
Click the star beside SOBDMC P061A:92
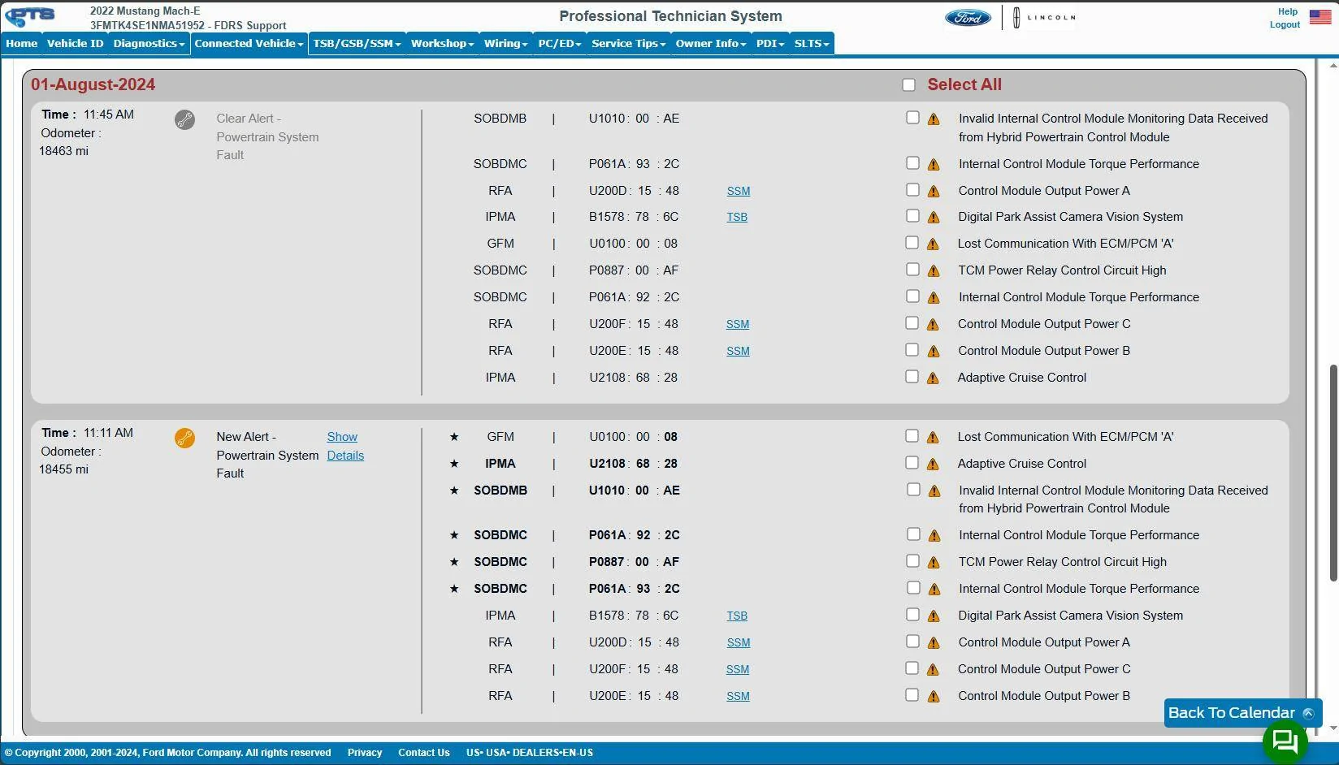(x=454, y=535)
